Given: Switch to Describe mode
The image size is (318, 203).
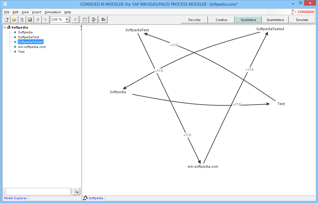Looking at the screenshot, I should tap(194, 20).
